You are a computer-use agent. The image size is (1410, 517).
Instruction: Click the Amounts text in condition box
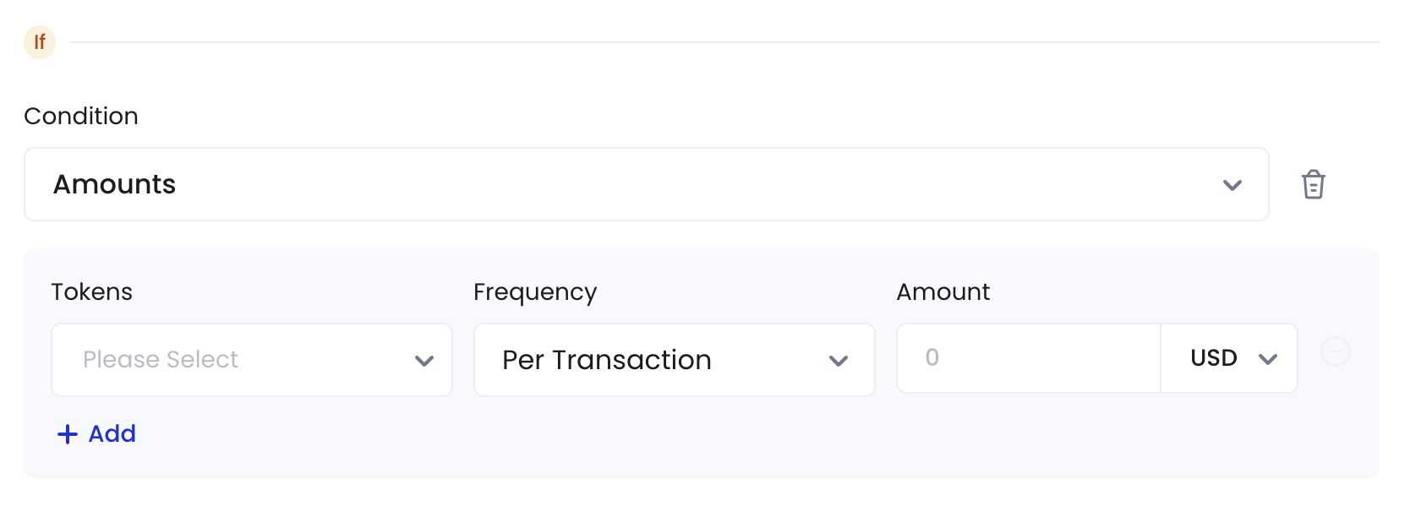tap(115, 184)
